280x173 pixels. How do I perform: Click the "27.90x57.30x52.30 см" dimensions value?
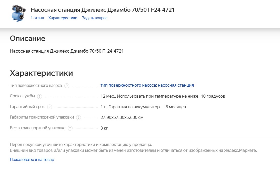122,118
